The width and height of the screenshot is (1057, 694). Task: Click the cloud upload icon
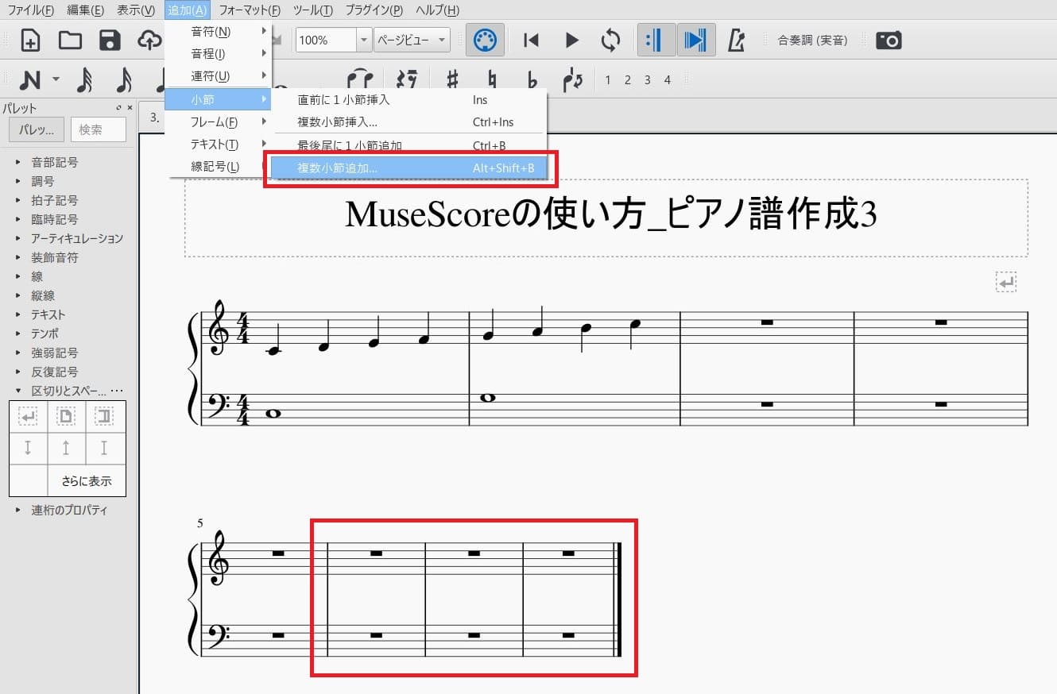pos(149,40)
